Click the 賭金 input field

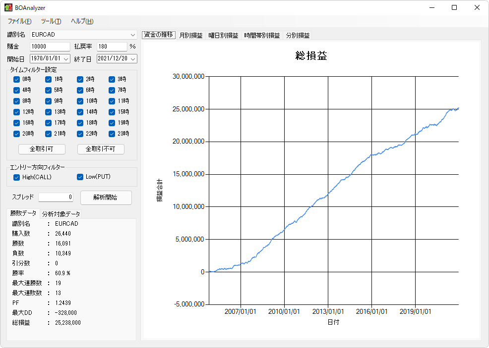point(50,47)
